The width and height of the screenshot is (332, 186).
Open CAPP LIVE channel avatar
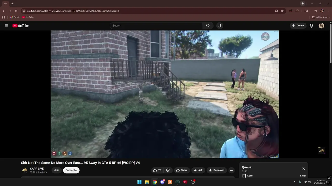tap(24, 170)
